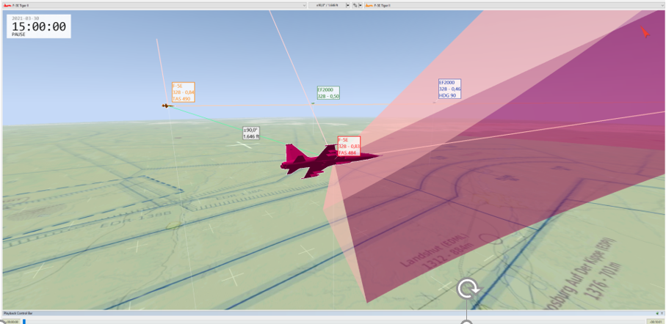Click the 15:00:00 clock display
The image size is (666, 324).
click(x=39, y=27)
